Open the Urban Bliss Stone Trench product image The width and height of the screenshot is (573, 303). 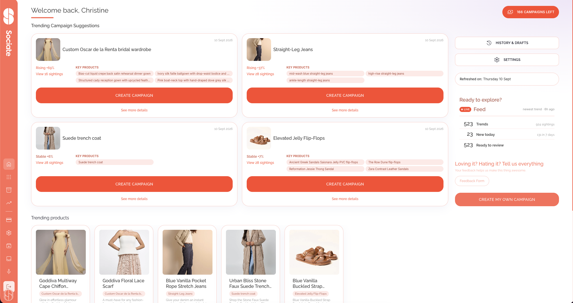click(x=251, y=252)
